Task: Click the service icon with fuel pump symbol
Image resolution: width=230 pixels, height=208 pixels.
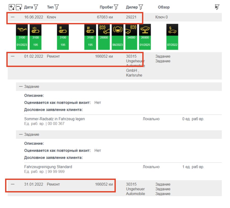Action: tap(90, 30)
